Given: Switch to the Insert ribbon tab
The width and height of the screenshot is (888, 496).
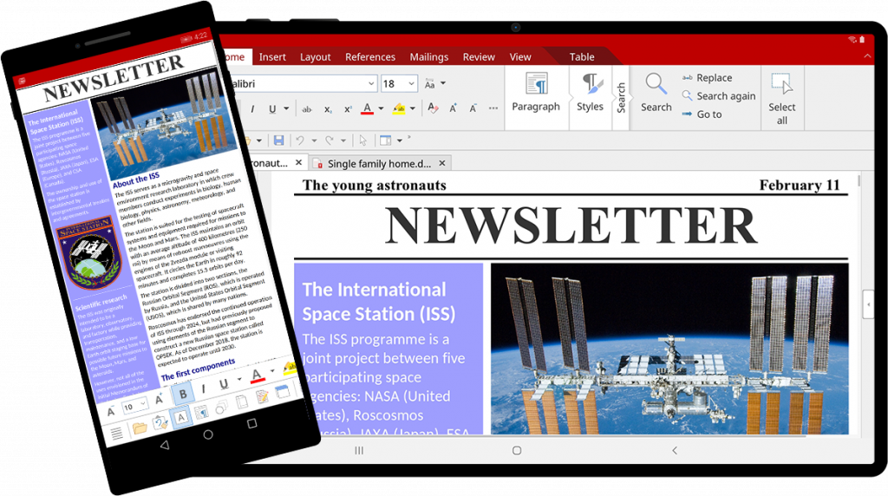Looking at the screenshot, I should pos(272,57).
